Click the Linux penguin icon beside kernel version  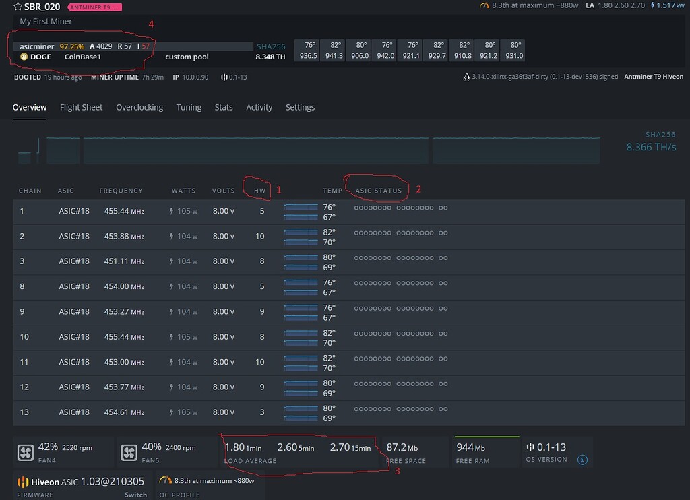(x=466, y=77)
